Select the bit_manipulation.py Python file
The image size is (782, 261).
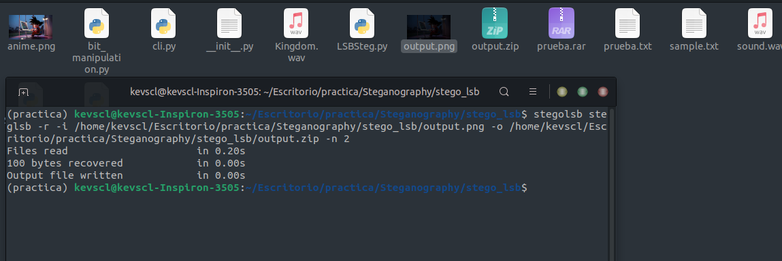[97, 23]
